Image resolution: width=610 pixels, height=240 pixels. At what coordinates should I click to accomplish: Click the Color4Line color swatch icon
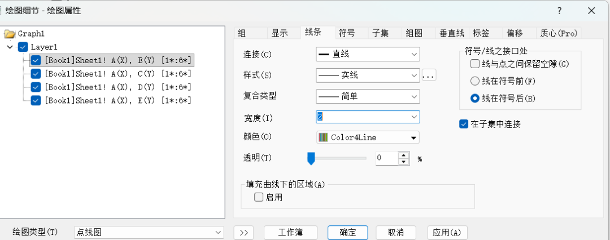(x=323, y=137)
